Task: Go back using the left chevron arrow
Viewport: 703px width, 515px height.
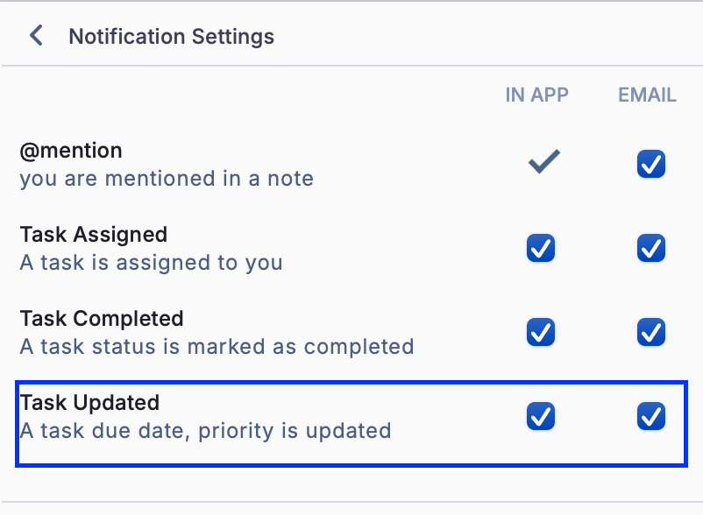Action: point(36,36)
